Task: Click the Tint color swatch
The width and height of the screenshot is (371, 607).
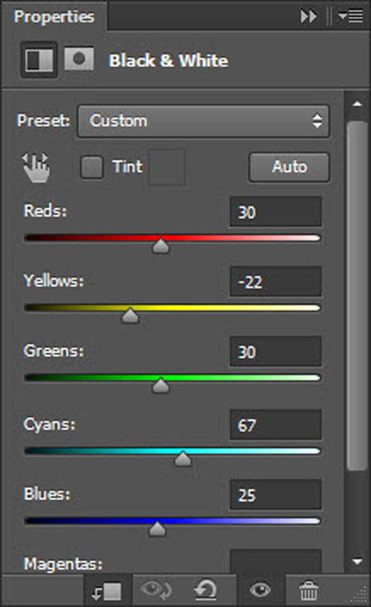Action: coord(167,167)
